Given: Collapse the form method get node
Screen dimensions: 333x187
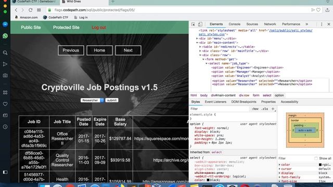Looking at the screenshot, I should click(203, 59).
